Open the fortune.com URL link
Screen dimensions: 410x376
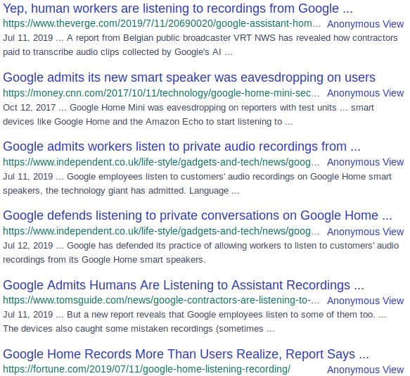pos(147,369)
